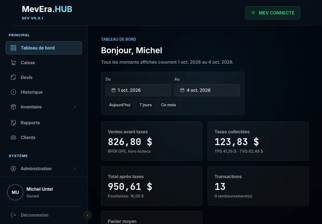Click the 0 remboursement(s) text
This screenshot has width=322, height=224.
pos(233,196)
